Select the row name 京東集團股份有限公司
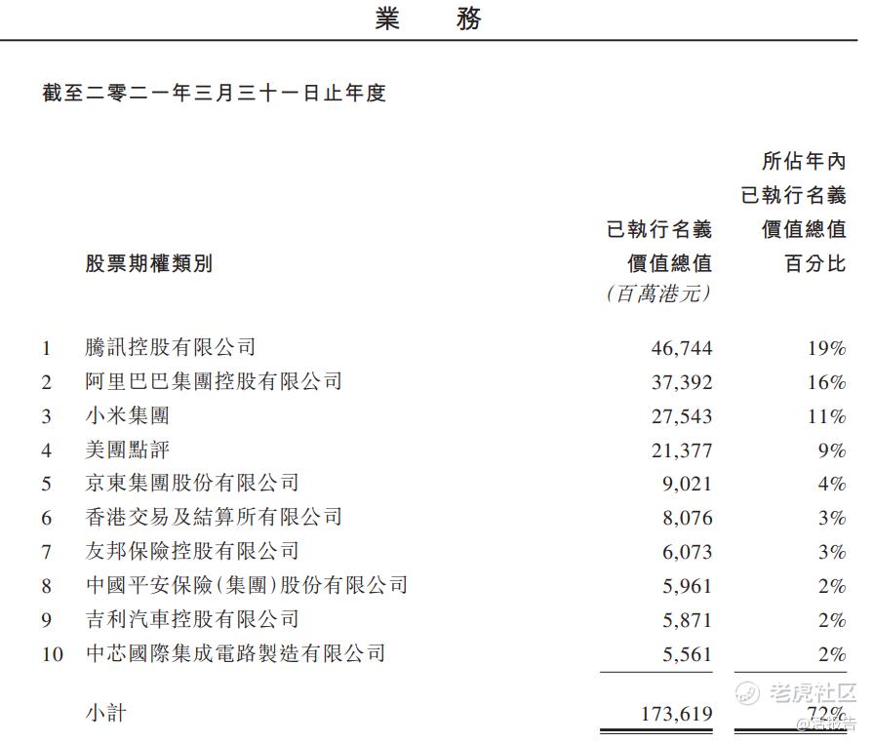Image resolution: width=873 pixels, height=743 pixels. click(192, 483)
